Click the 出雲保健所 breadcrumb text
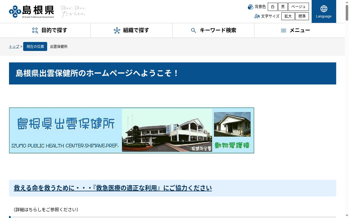Viewport: 349px width, 218px height. point(59,47)
